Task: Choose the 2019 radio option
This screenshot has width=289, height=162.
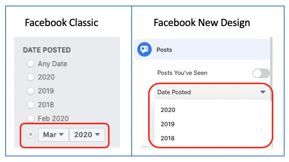Action: coord(31,91)
